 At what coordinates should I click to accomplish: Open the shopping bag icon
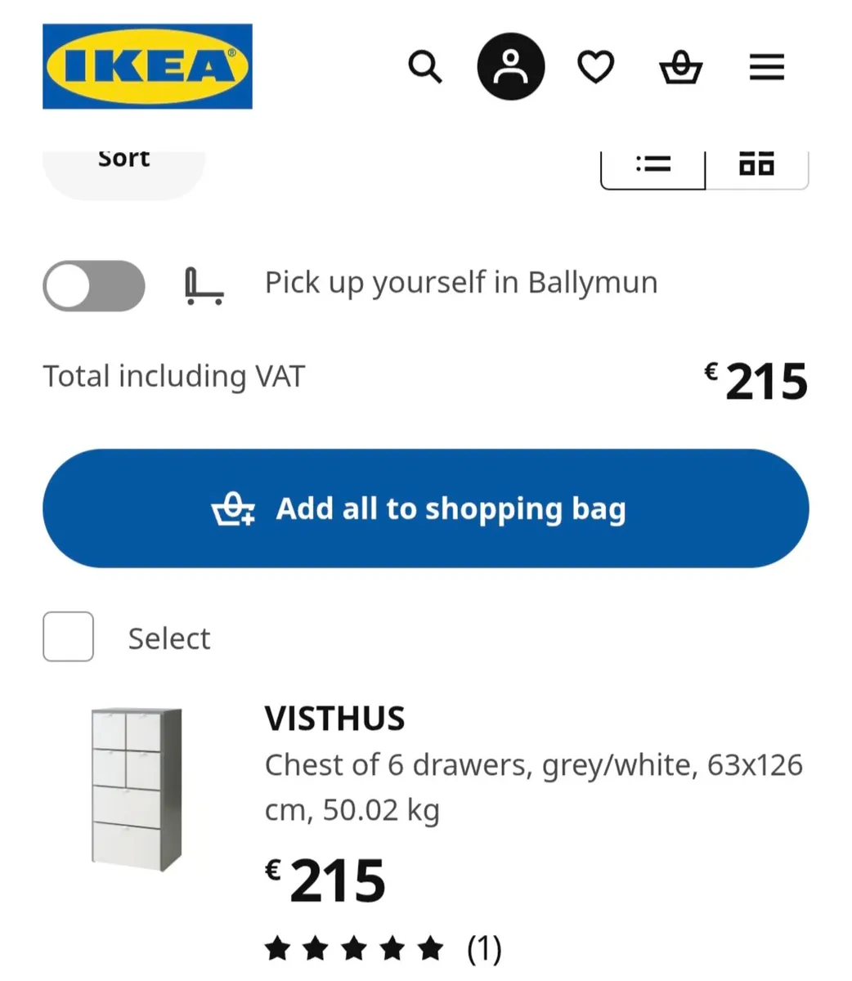pos(680,67)
